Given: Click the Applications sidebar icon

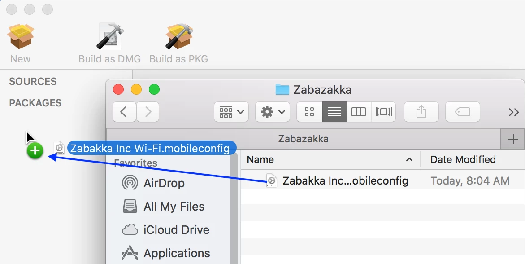Looking at the screenshot, I should (x=130, y=253).
